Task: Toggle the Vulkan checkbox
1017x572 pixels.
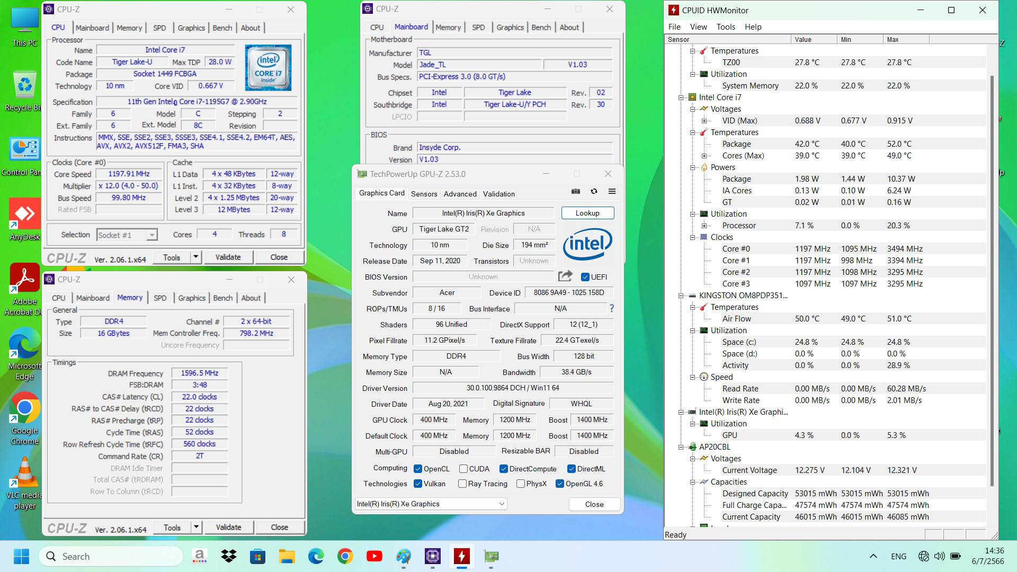Action: (417, 484)
